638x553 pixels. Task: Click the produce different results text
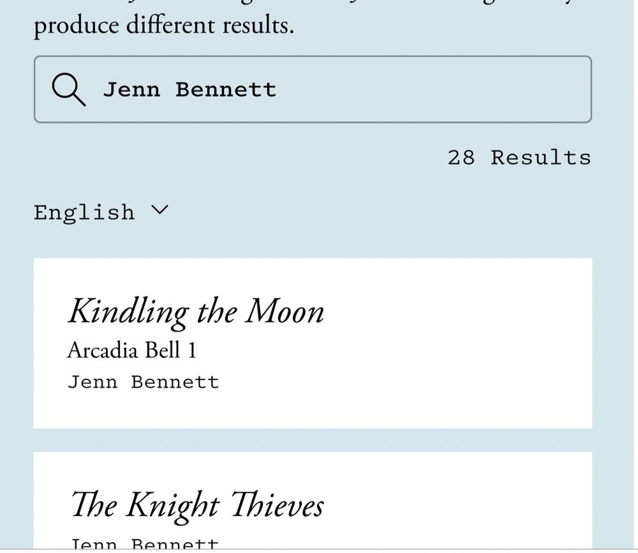tap(163, 26)
